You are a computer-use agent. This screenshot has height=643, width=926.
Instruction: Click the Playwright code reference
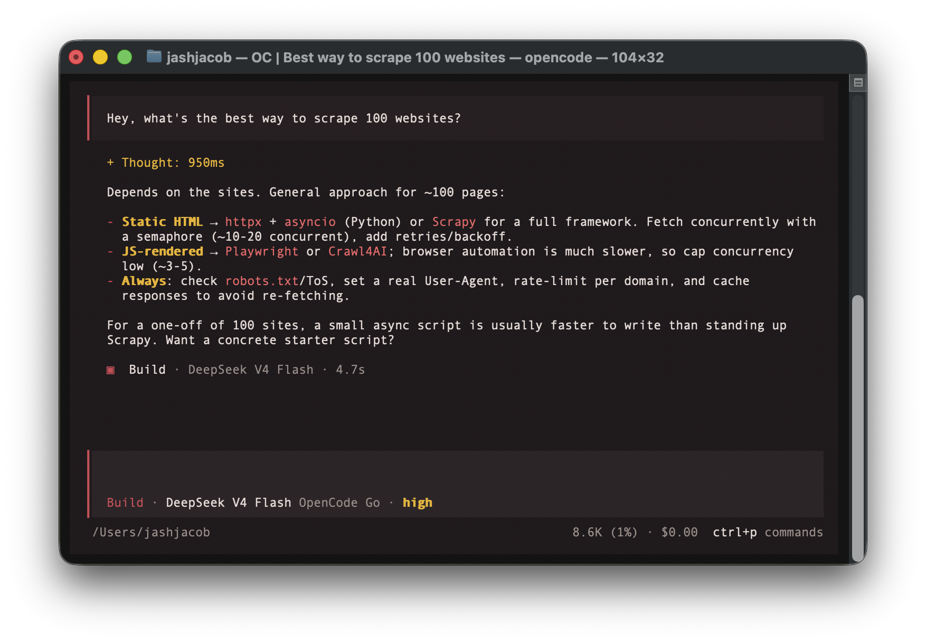click(261, 251)
